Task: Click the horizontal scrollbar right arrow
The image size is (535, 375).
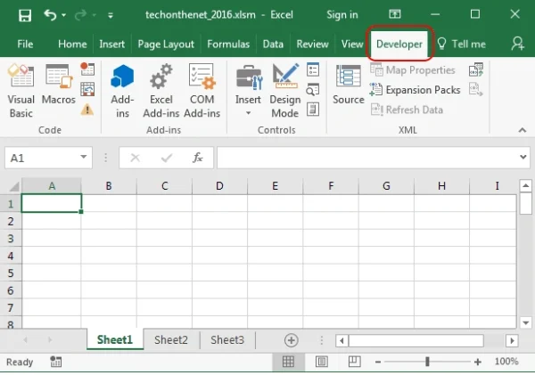Action: (512, 340)
